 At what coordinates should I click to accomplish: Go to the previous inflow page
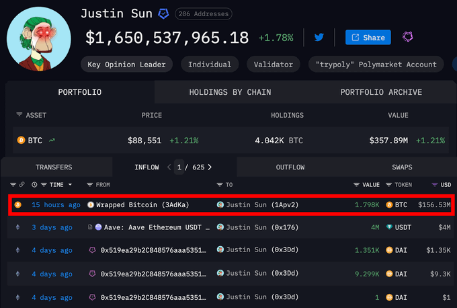(x=169, y=167)
